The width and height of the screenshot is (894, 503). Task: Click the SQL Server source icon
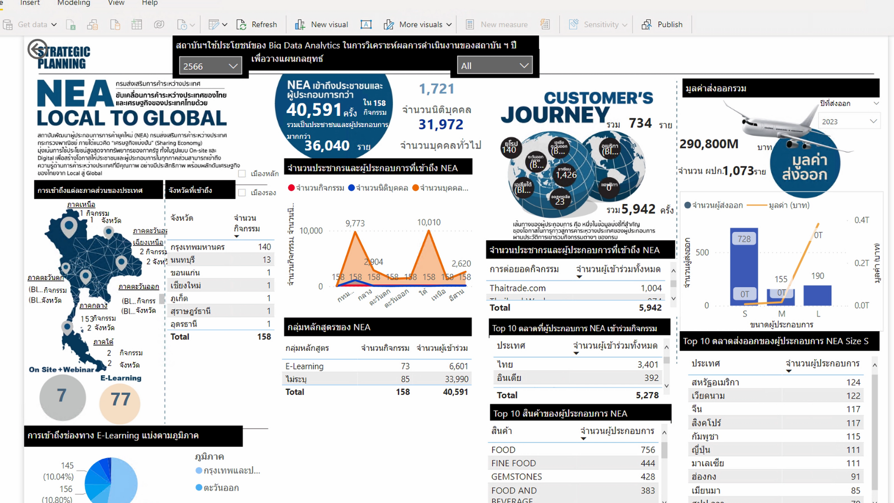click(115, 25)
